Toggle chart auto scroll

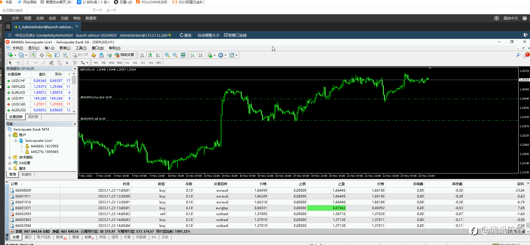(193, 55)
